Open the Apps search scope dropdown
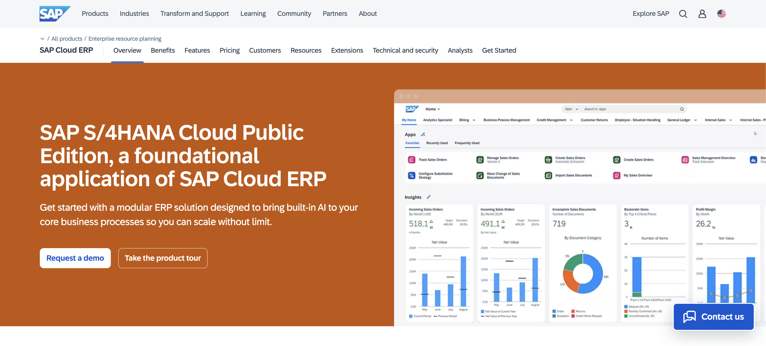766x346 pixels. click(571, 109)
